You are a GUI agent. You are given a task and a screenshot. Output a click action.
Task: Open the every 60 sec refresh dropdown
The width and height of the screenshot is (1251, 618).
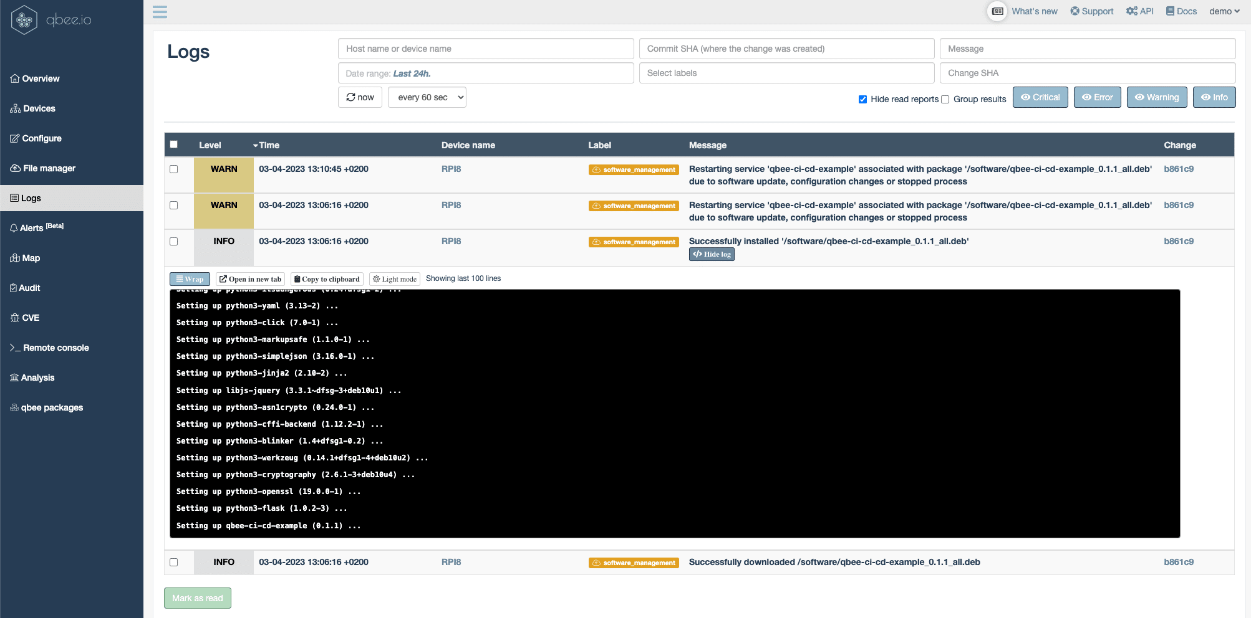(x=427, y=97)
